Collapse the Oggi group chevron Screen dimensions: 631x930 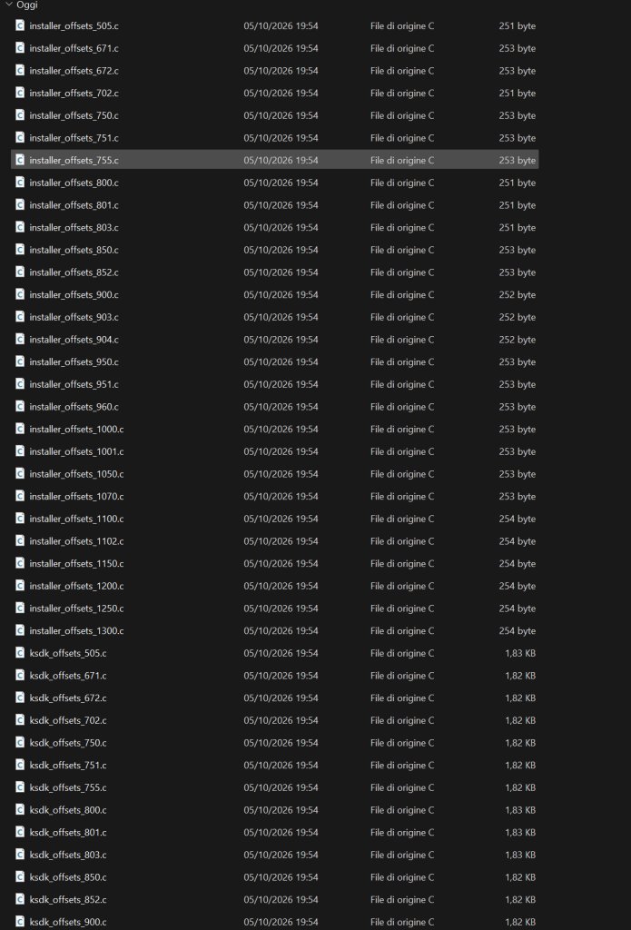point(8,5)
